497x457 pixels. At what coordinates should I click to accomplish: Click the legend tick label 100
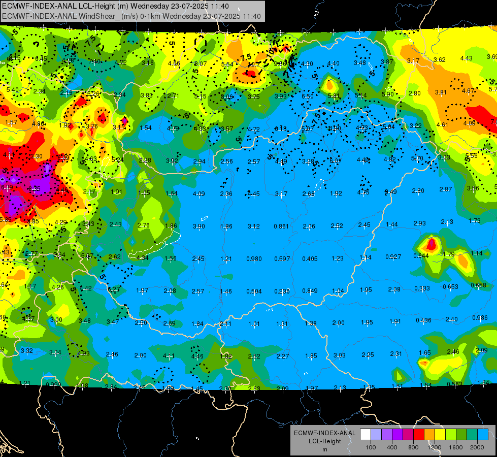point(371,447)
